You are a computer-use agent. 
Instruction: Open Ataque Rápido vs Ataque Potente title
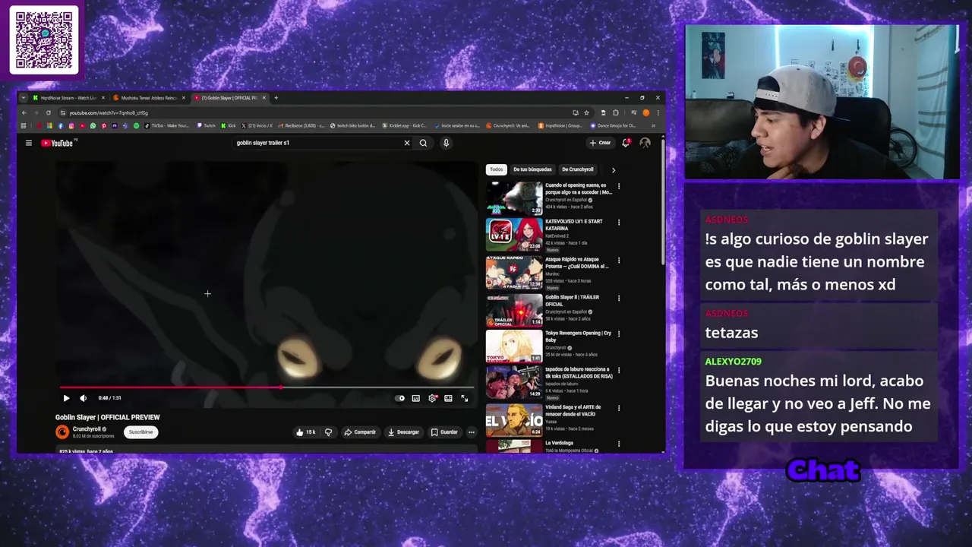(576, 263)
